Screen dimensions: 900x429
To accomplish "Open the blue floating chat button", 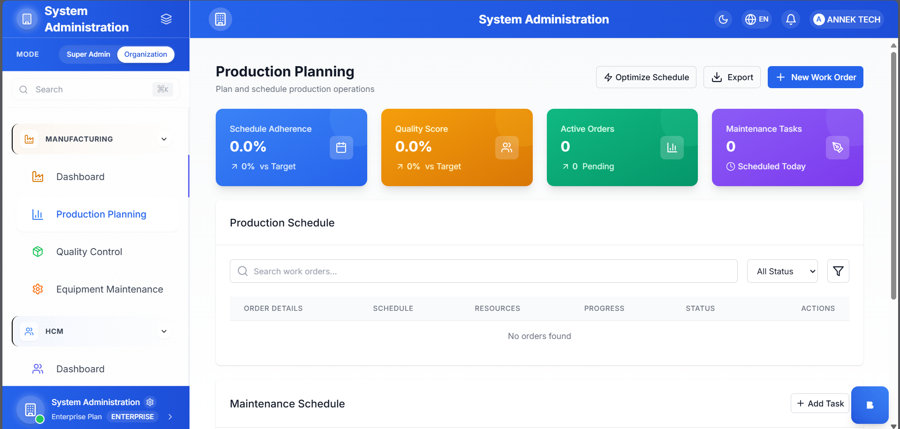I will pos(870,405).
